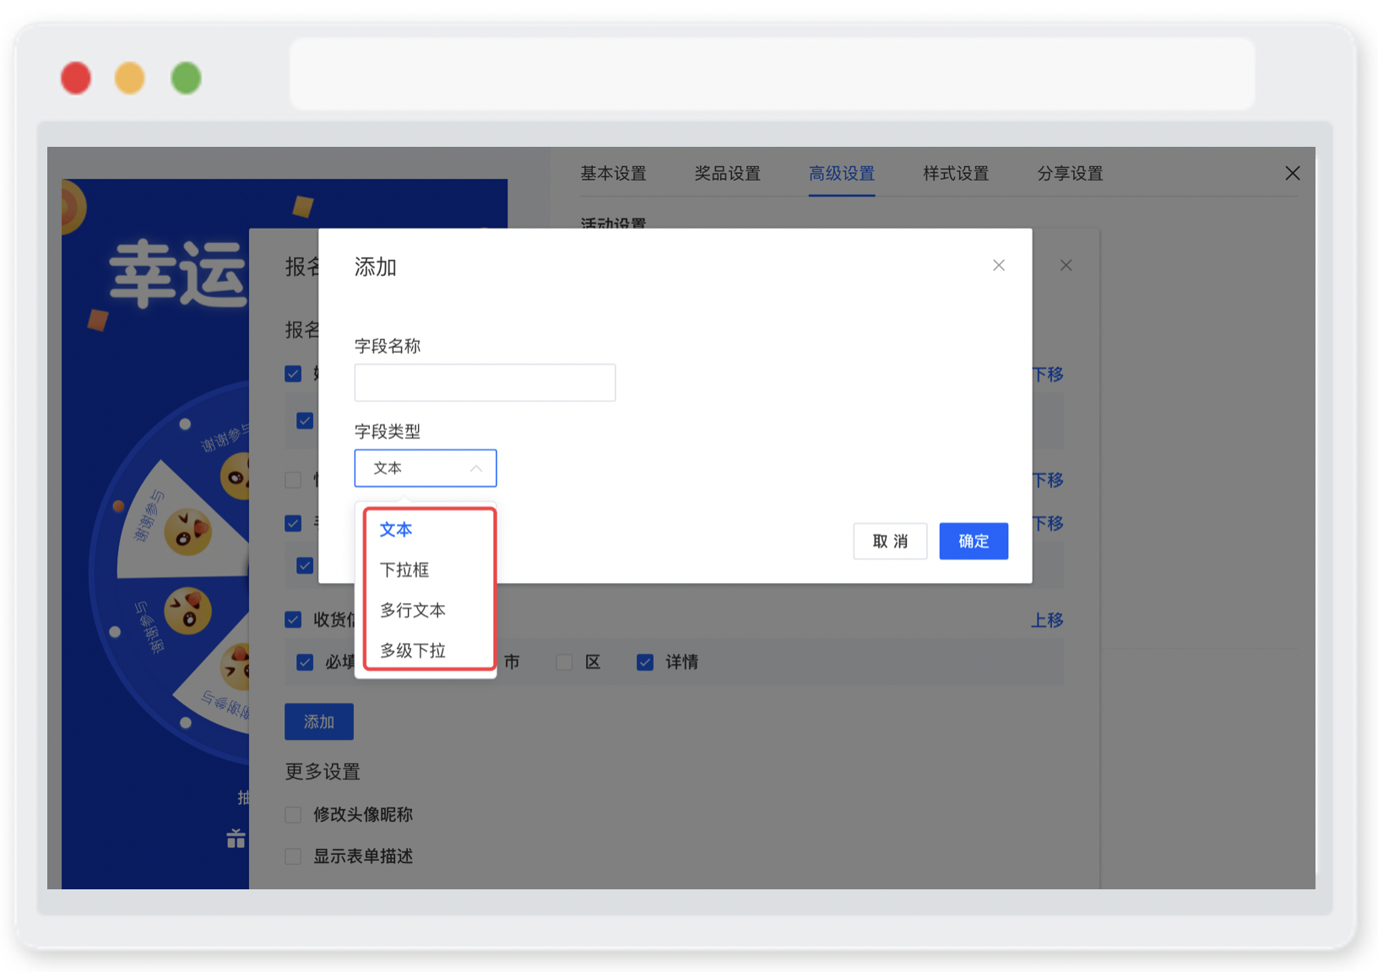Close the settings panel with the top-right X
The height and width of the screenshot is (972, 1378).
(x=1292, y=173)
